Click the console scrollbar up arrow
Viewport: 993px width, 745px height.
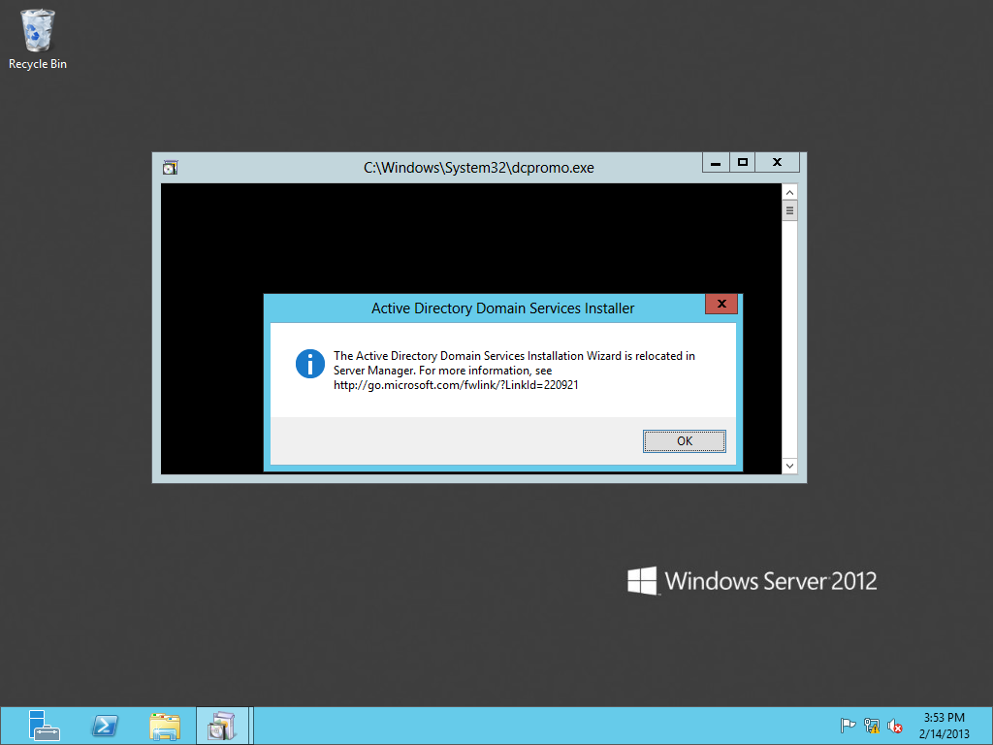point(789,192)
